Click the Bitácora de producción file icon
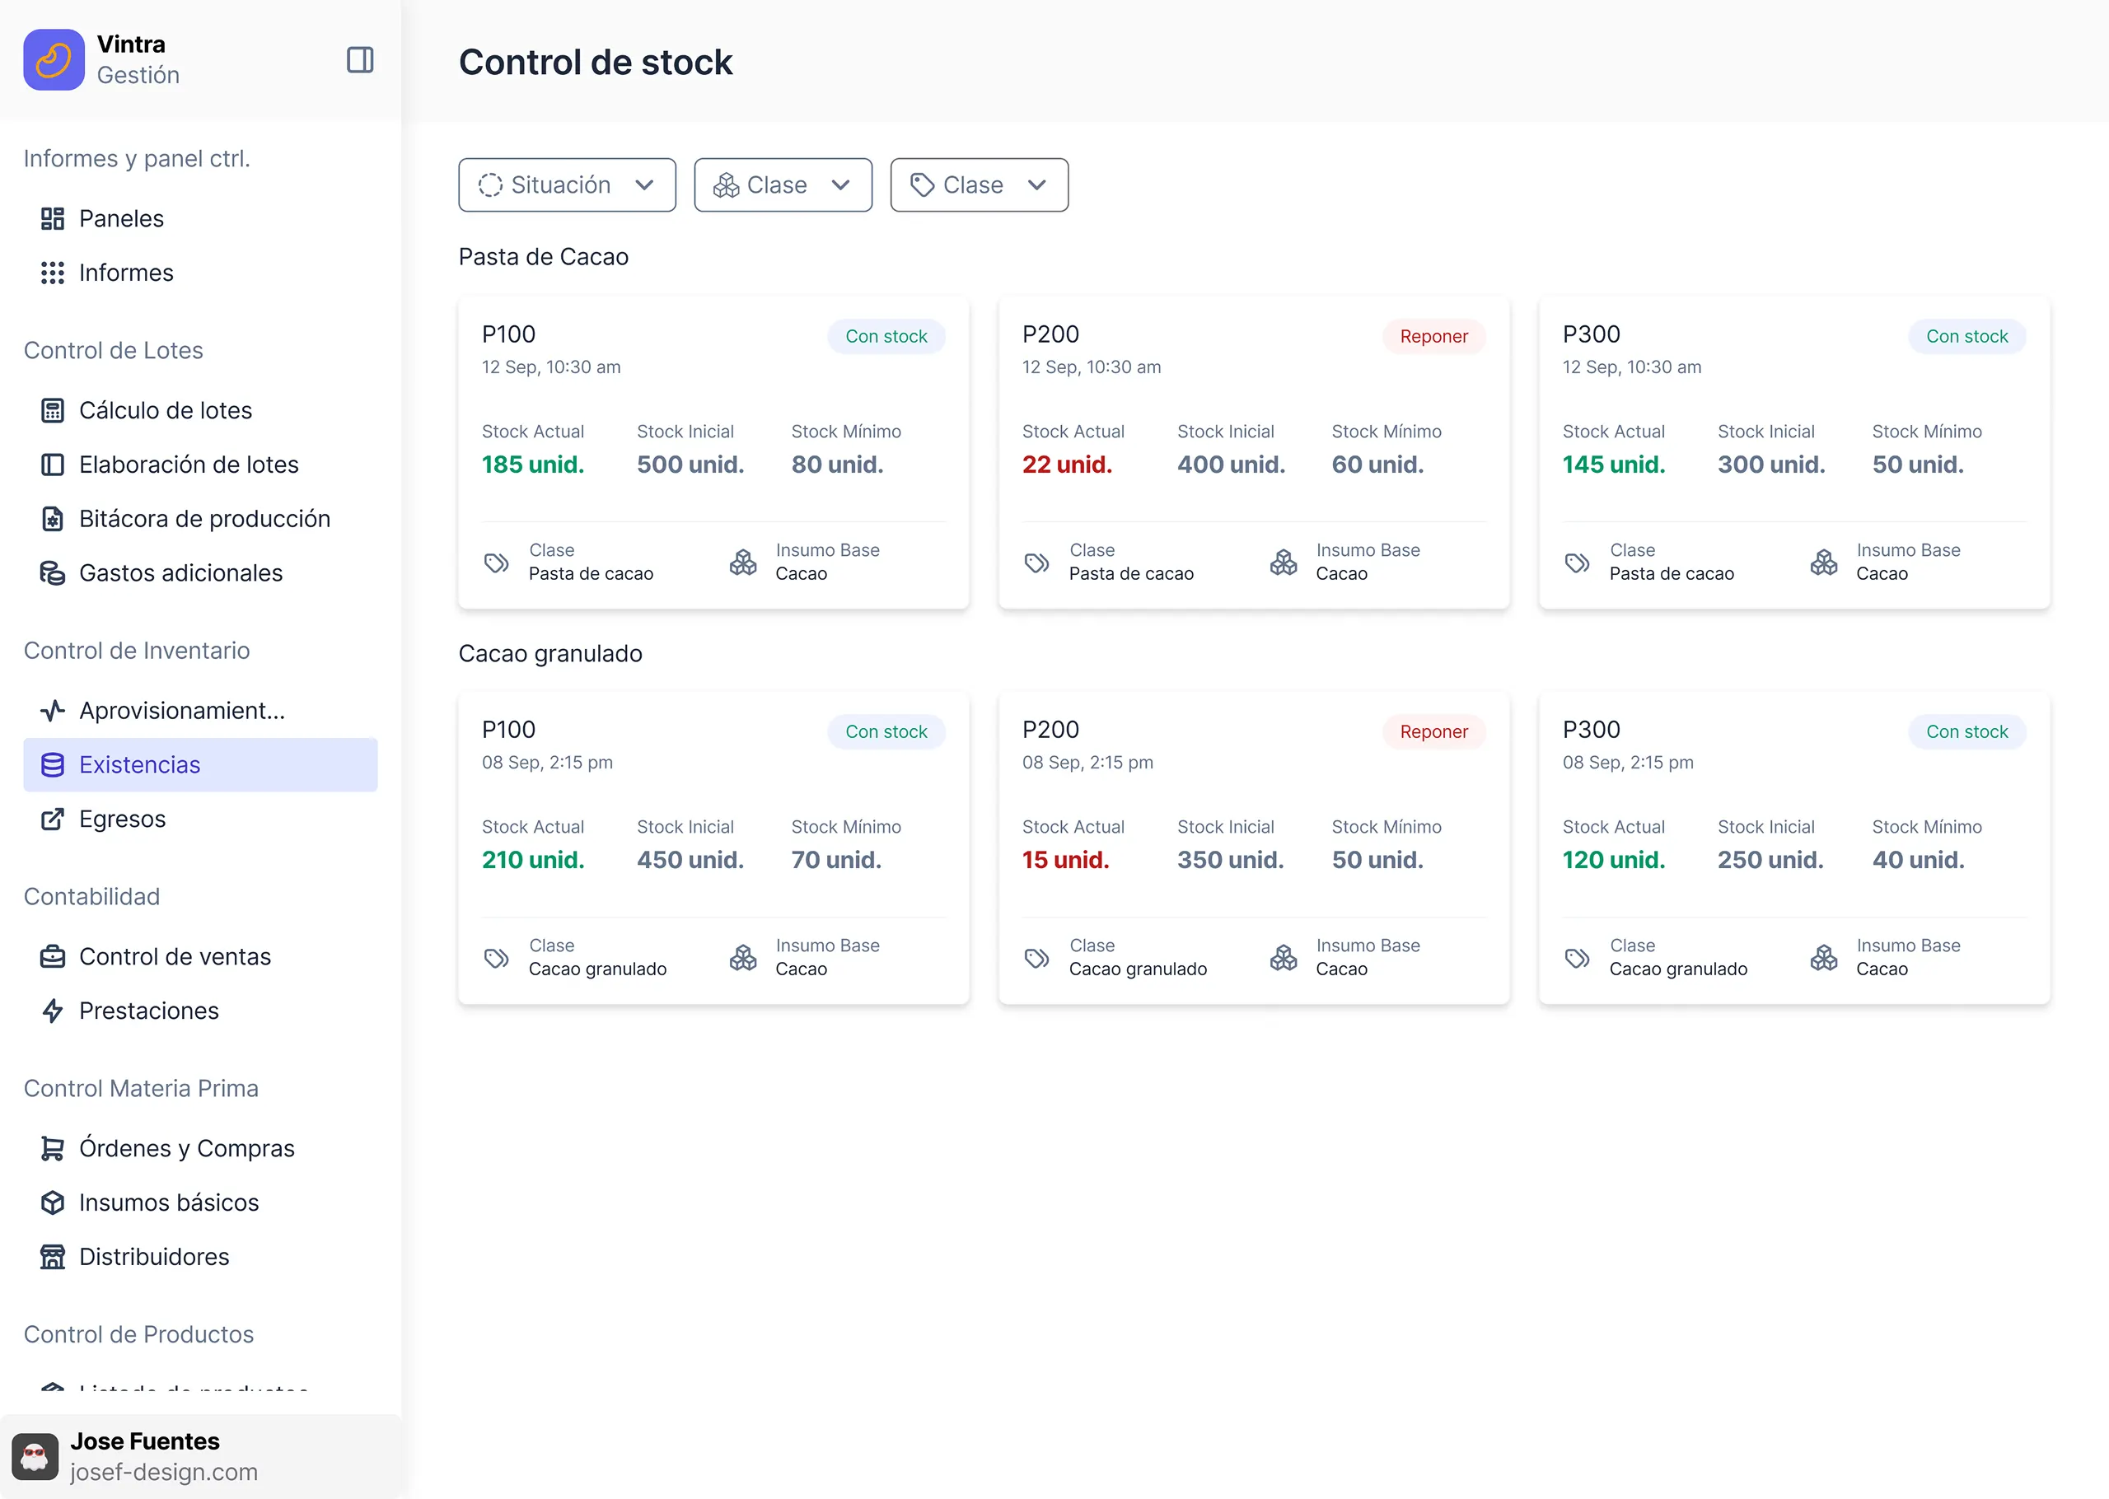The image size is (2109, 1499). 53,519
